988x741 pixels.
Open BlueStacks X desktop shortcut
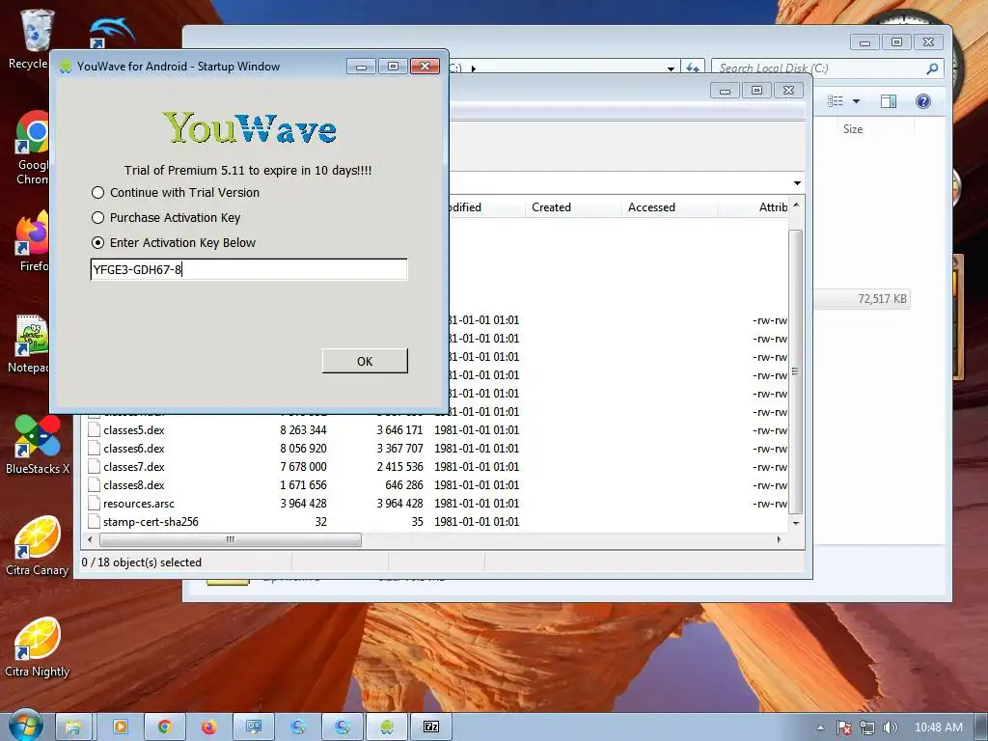(38, 445)
